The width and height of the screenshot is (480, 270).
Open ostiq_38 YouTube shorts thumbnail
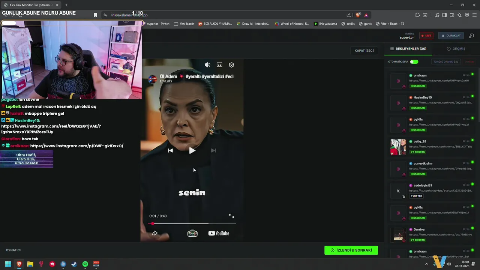tap(398, 147)
